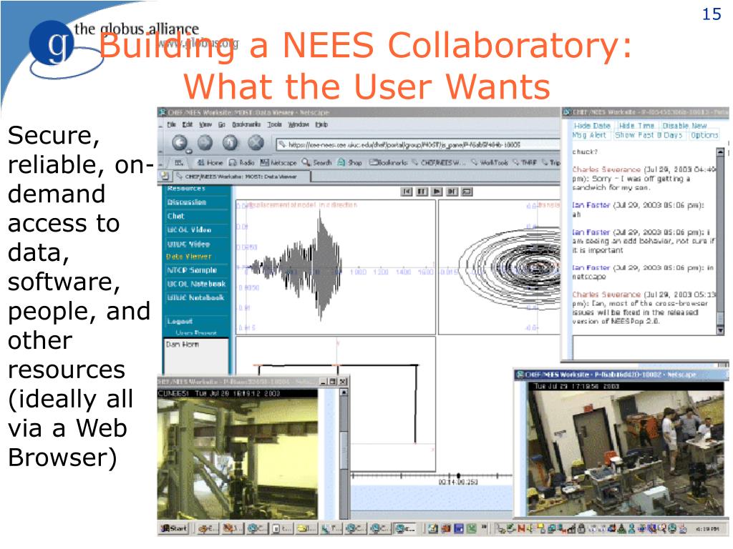Open Radio from the personal toolbar

241,162
